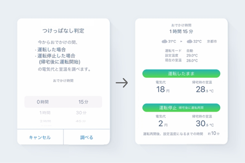Click the 2円 electricity cost
Viewport: 245px width, 163px height.
coord(163,123)
